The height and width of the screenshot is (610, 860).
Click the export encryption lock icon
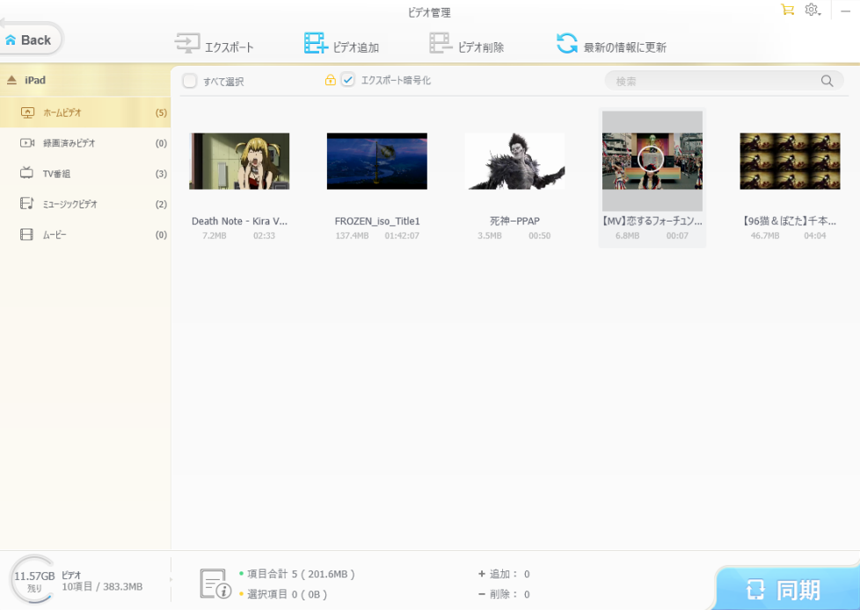330,80
